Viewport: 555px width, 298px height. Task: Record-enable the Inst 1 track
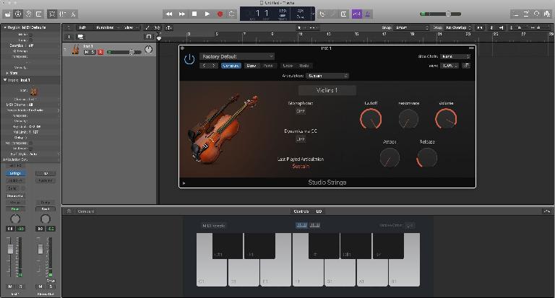(100, 53)
